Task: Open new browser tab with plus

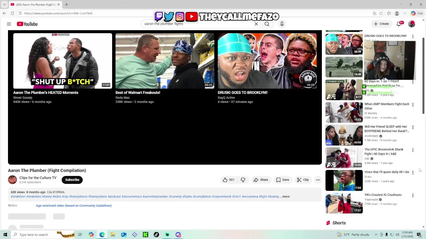Action: pyautogui.click(x=66, y=4)
